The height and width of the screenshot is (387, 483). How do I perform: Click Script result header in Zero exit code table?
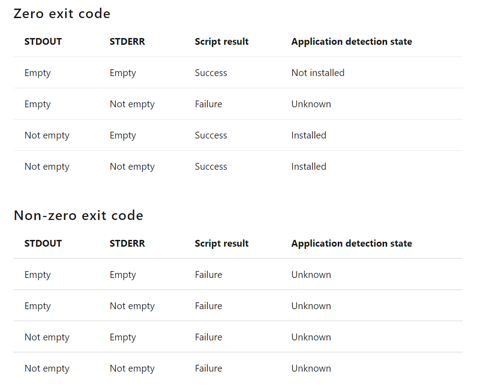pyautogui.click(x=222, y=42)
